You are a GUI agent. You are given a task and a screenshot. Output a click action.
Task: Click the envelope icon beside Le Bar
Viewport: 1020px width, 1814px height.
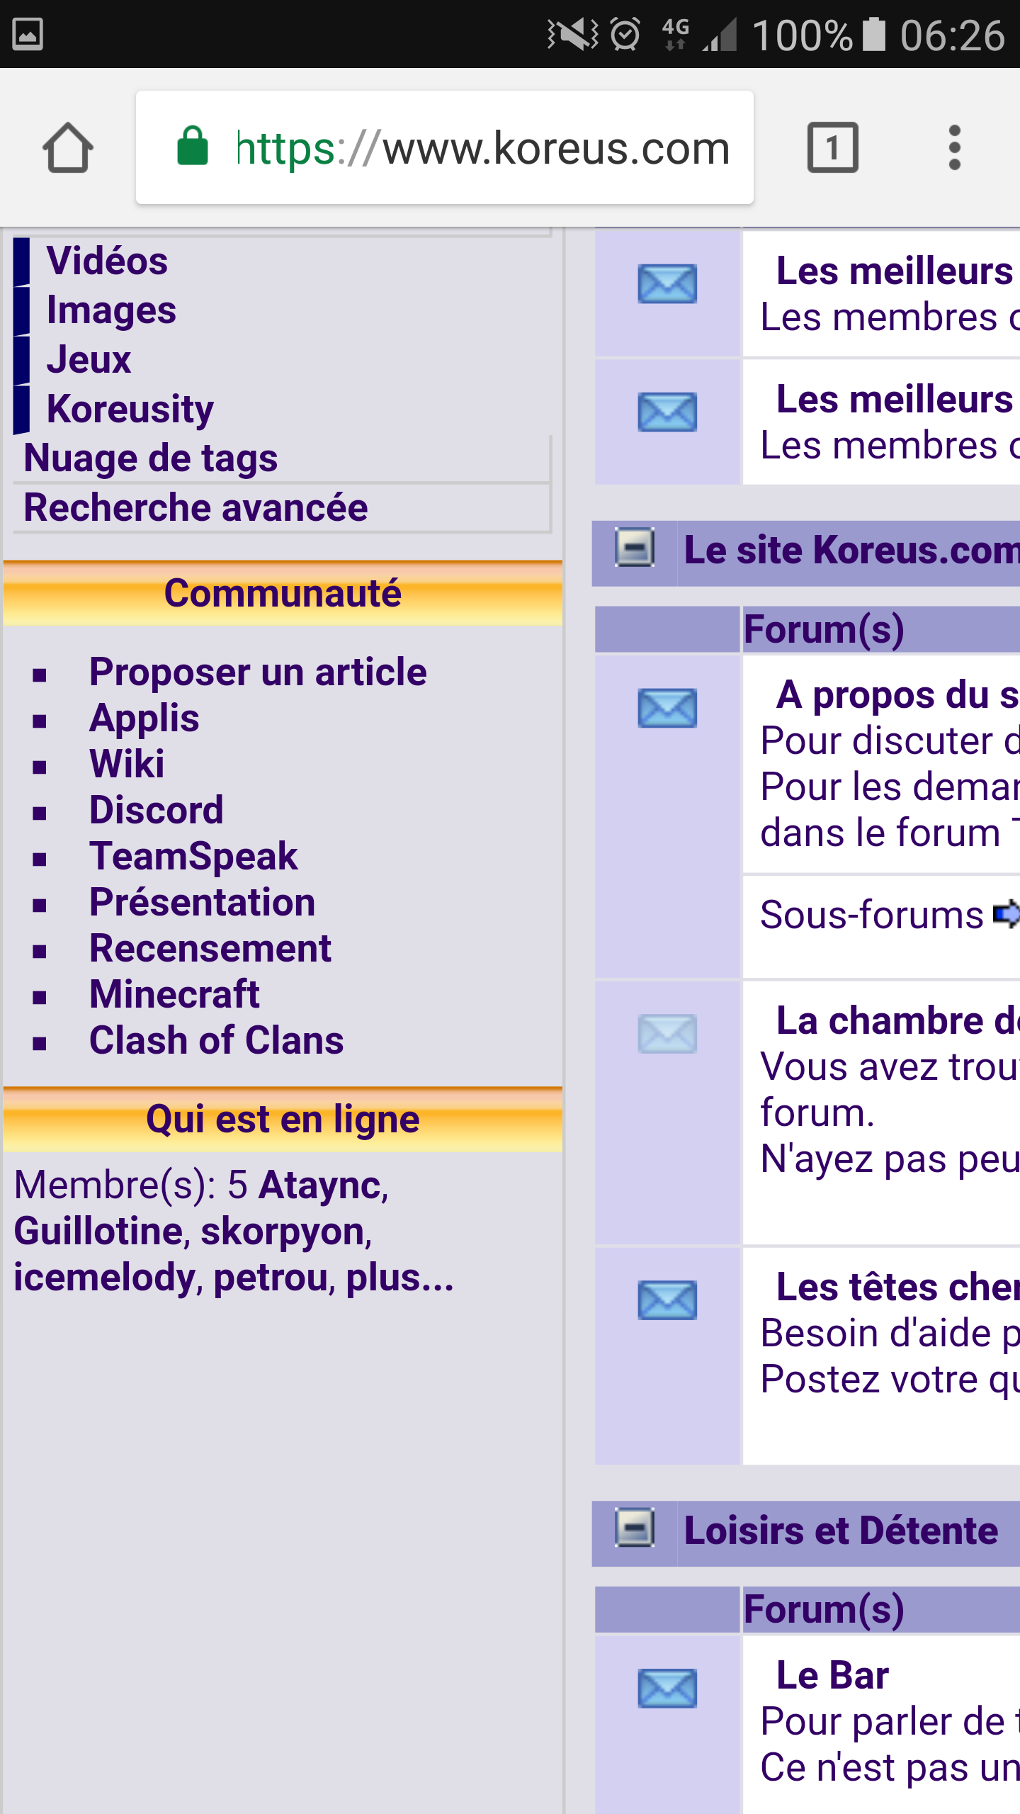point(667,1689)
